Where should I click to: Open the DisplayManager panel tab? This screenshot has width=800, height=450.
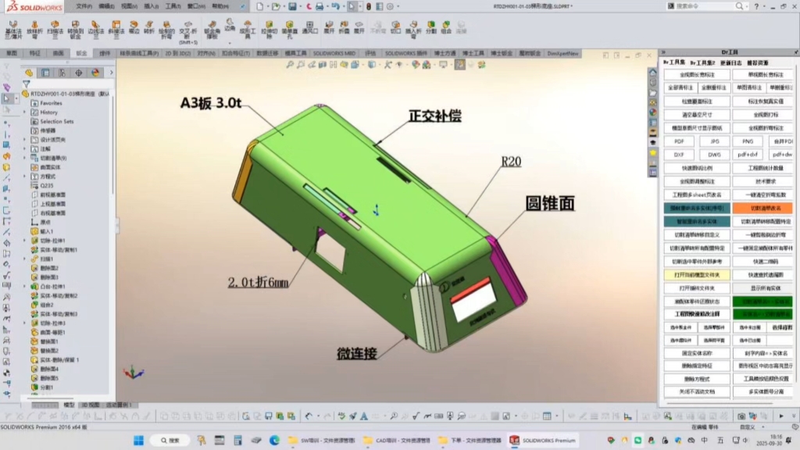tap(95, 73)
